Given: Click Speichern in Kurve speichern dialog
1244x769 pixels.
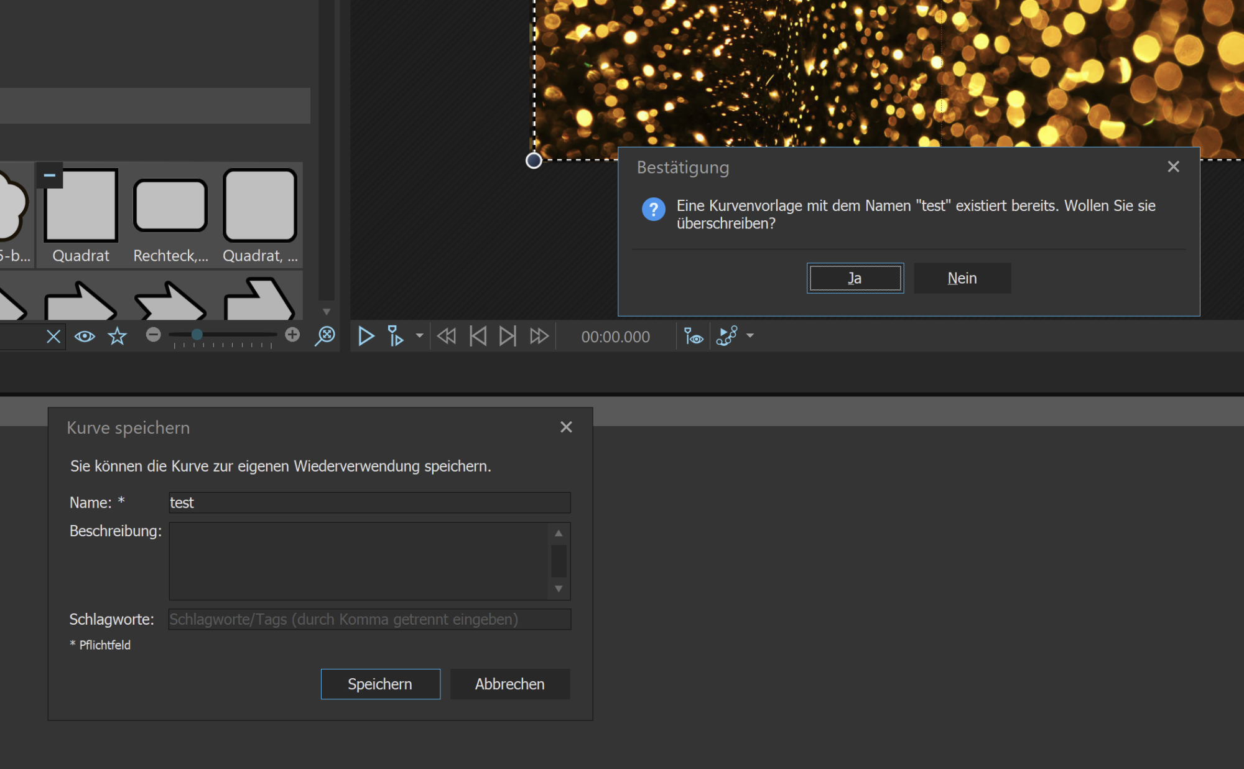Looking at the screenshot, I should [x=380, y=684].
